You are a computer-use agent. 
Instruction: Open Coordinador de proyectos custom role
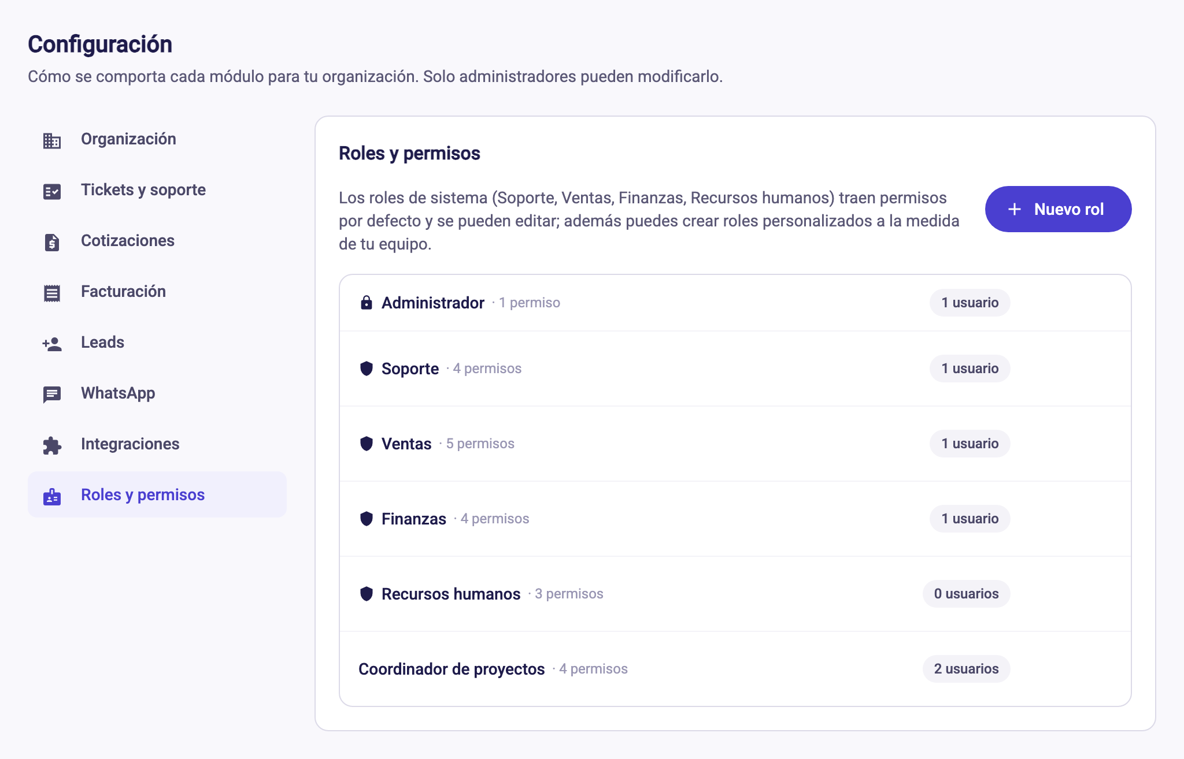coord(735,669)
